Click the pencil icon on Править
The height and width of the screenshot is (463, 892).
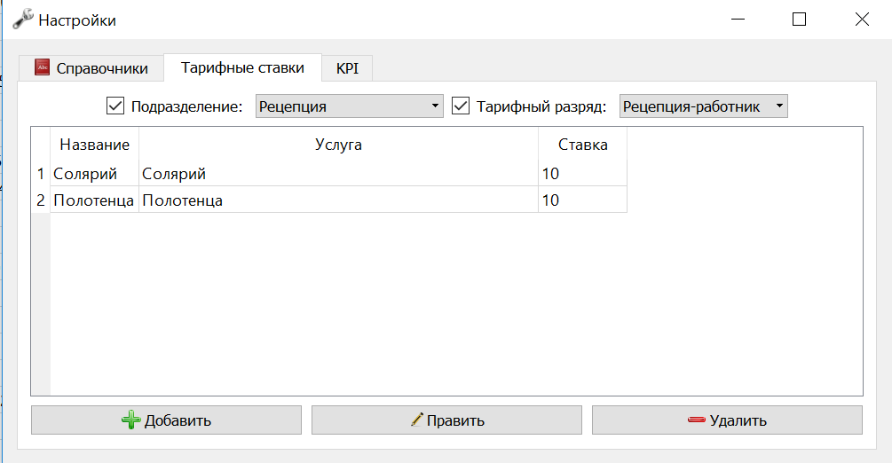pyautogui.click(x=417, y=420)
